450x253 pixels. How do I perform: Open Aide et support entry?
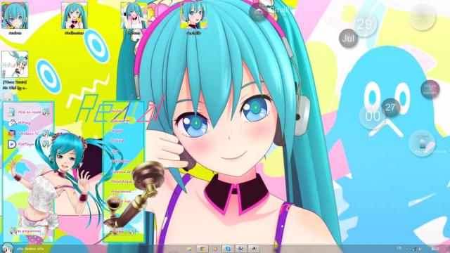pos(121,201)
